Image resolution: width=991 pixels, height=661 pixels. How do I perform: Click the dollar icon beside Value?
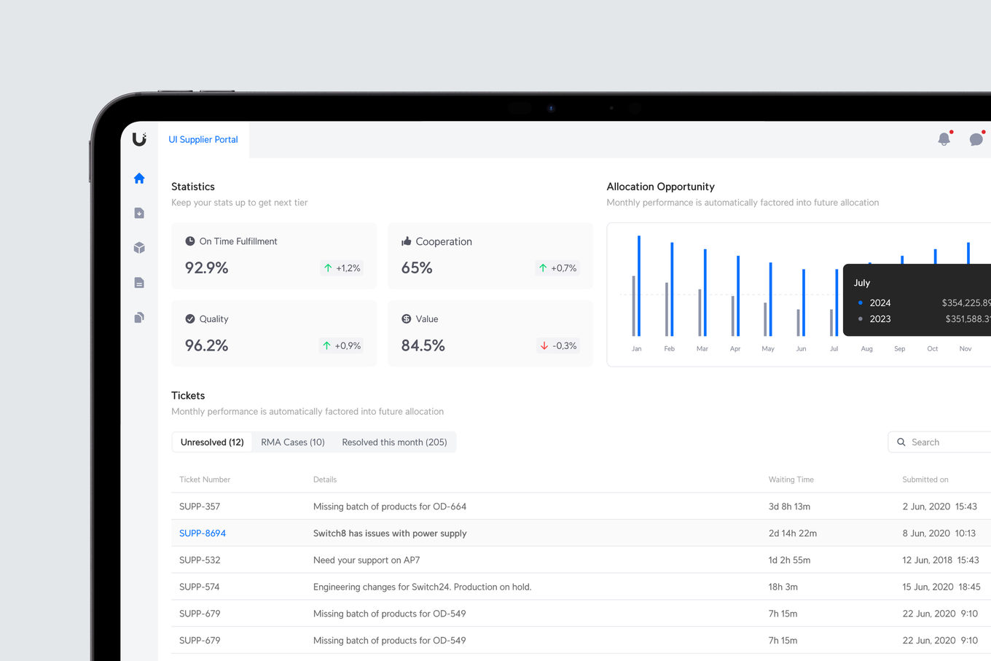coord(407,319)
